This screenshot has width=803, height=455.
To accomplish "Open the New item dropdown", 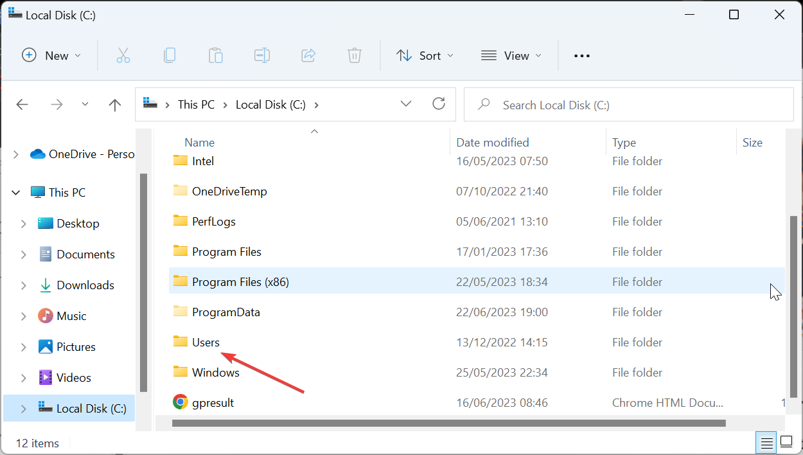I will coord(51,55).
